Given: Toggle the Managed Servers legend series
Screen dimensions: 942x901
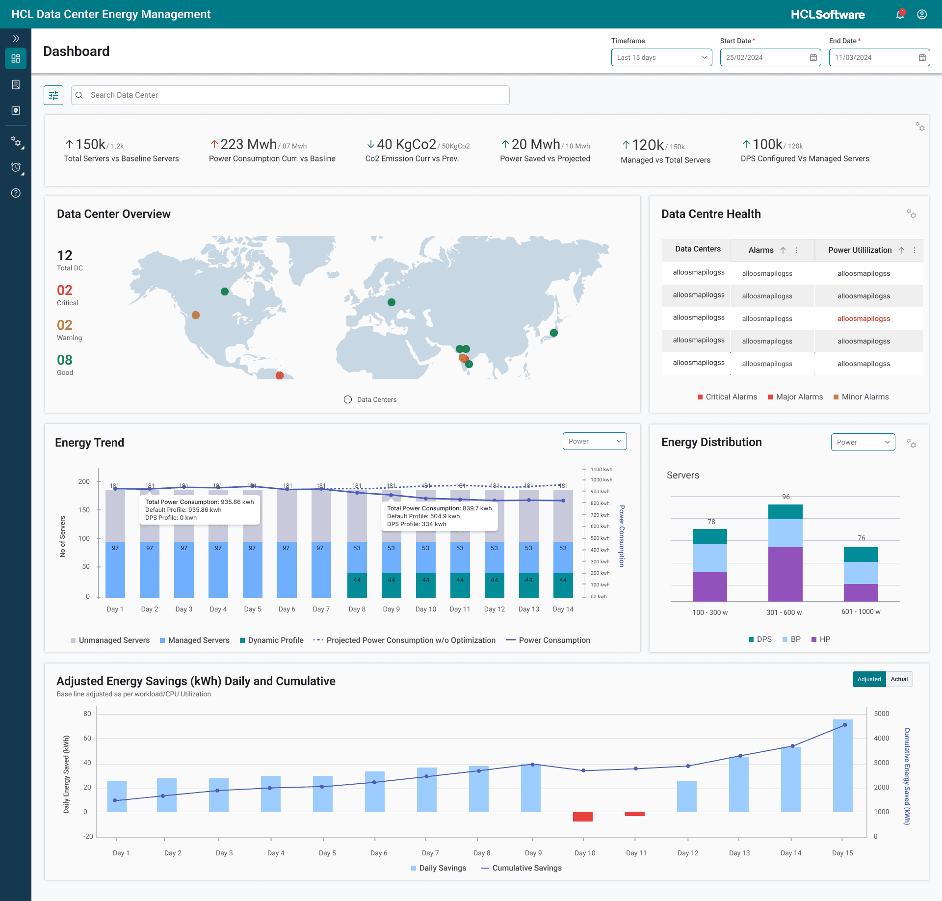Looking at the screenshot, I should pos(194,640).
